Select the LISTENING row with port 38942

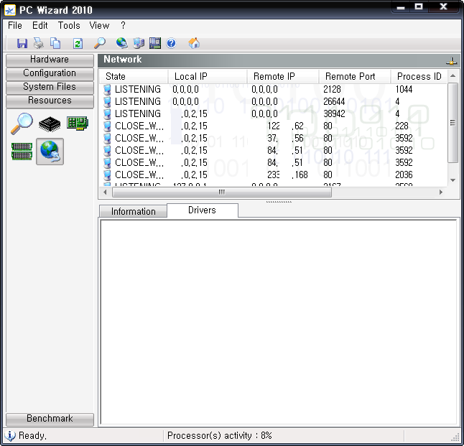(x=275, y=114)
